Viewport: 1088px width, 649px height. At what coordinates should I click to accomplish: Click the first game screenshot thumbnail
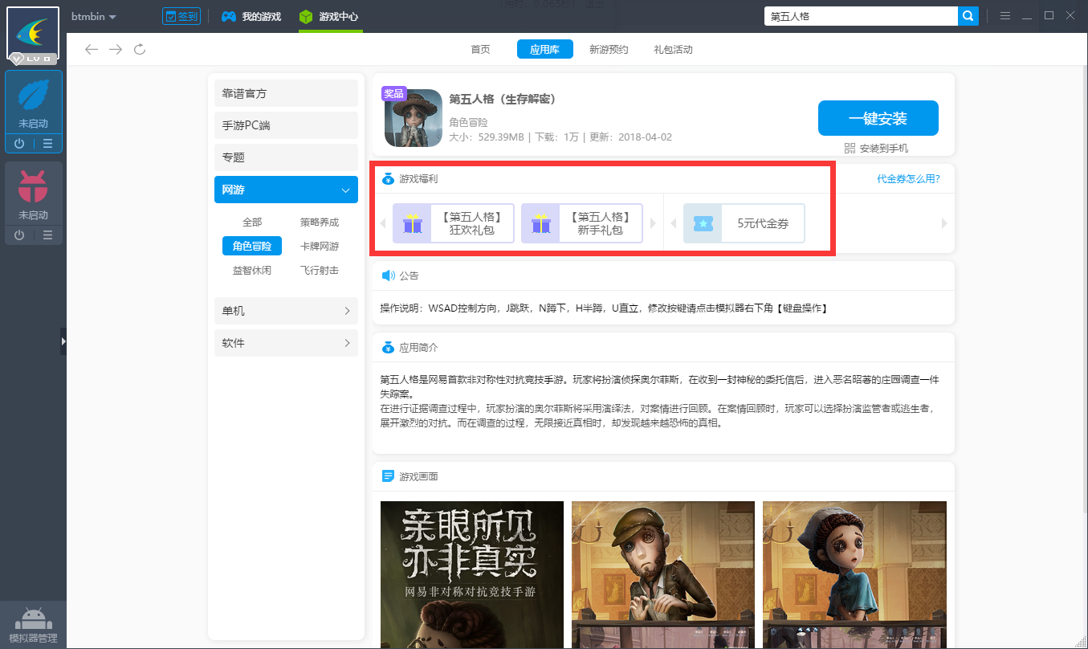472,573
